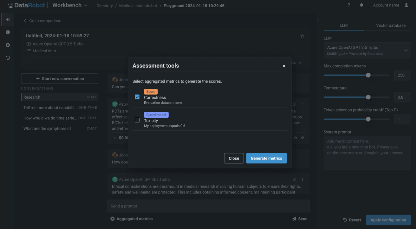The image size is (416, 229).
Task: Uncheck the Correctness score metric
Action: tap(137, 97)
